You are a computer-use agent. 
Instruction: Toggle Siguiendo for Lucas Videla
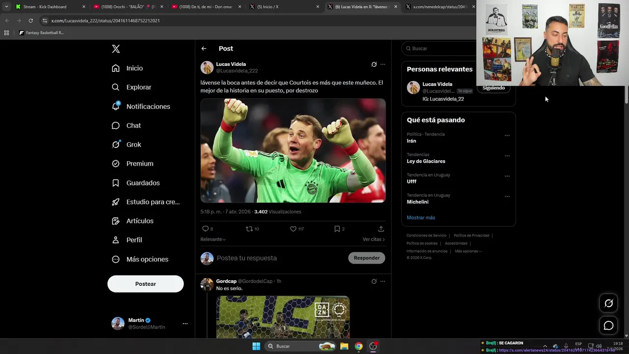pyautogui.click(x=493, y=88)
